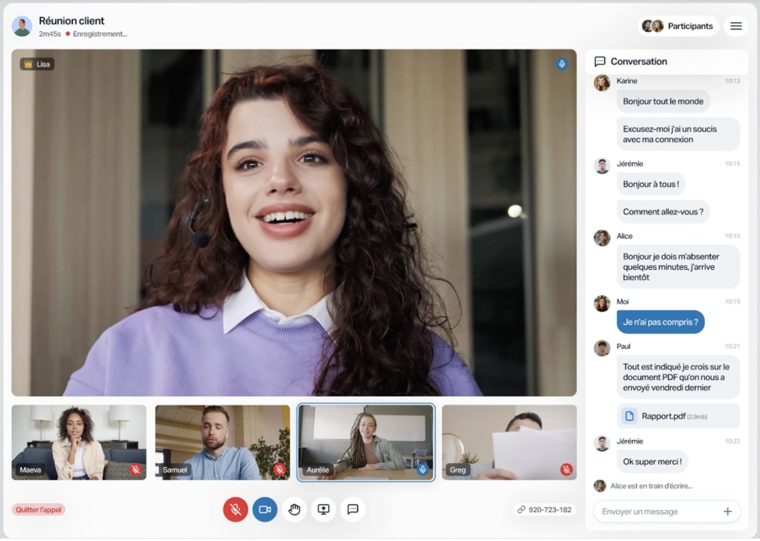The height and width of the screenshot is (541, 760).
Task: Click Karine's profile avatar
Action: click(x=602, y=84)
